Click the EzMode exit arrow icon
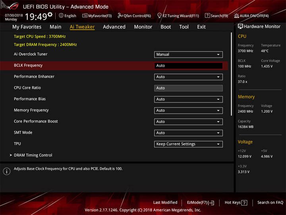The height and width of the screenshot is (215, 286). pos(212,203)
